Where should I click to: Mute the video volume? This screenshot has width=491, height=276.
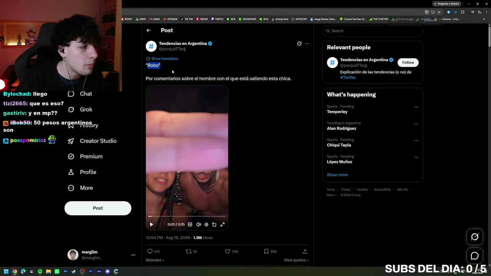pos(198,225)
